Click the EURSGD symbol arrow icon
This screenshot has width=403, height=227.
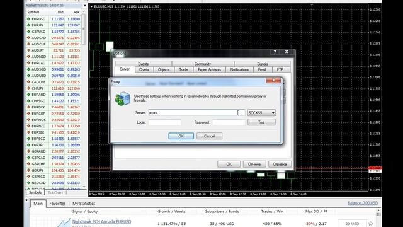28,139
